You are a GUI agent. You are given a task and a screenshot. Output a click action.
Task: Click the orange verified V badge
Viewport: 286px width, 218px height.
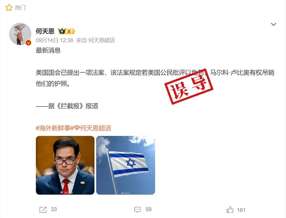tap(28, 43)
